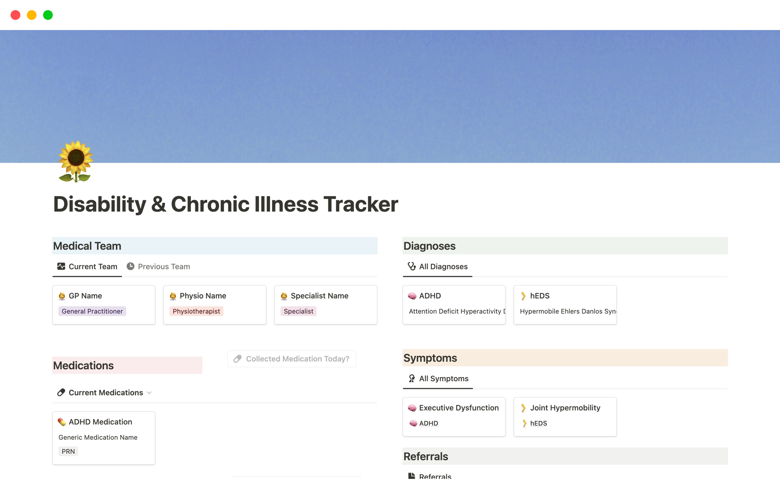Click the PRN tag on ADHD Medication
This screenshot has height=487, width=780.
[x=68, y=451]
